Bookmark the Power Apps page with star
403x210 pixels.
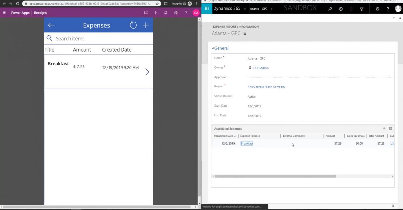(x=157, y=4)
